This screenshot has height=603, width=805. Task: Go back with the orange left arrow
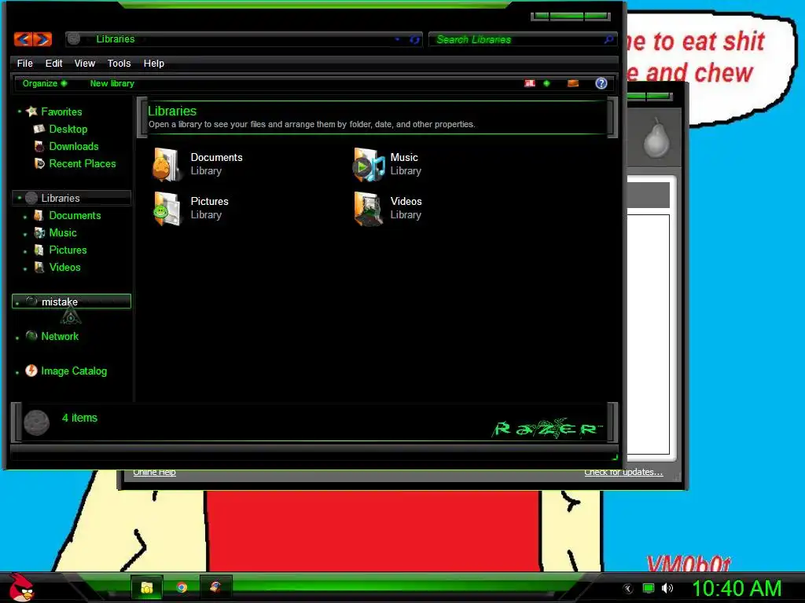[x=23, y=39]
